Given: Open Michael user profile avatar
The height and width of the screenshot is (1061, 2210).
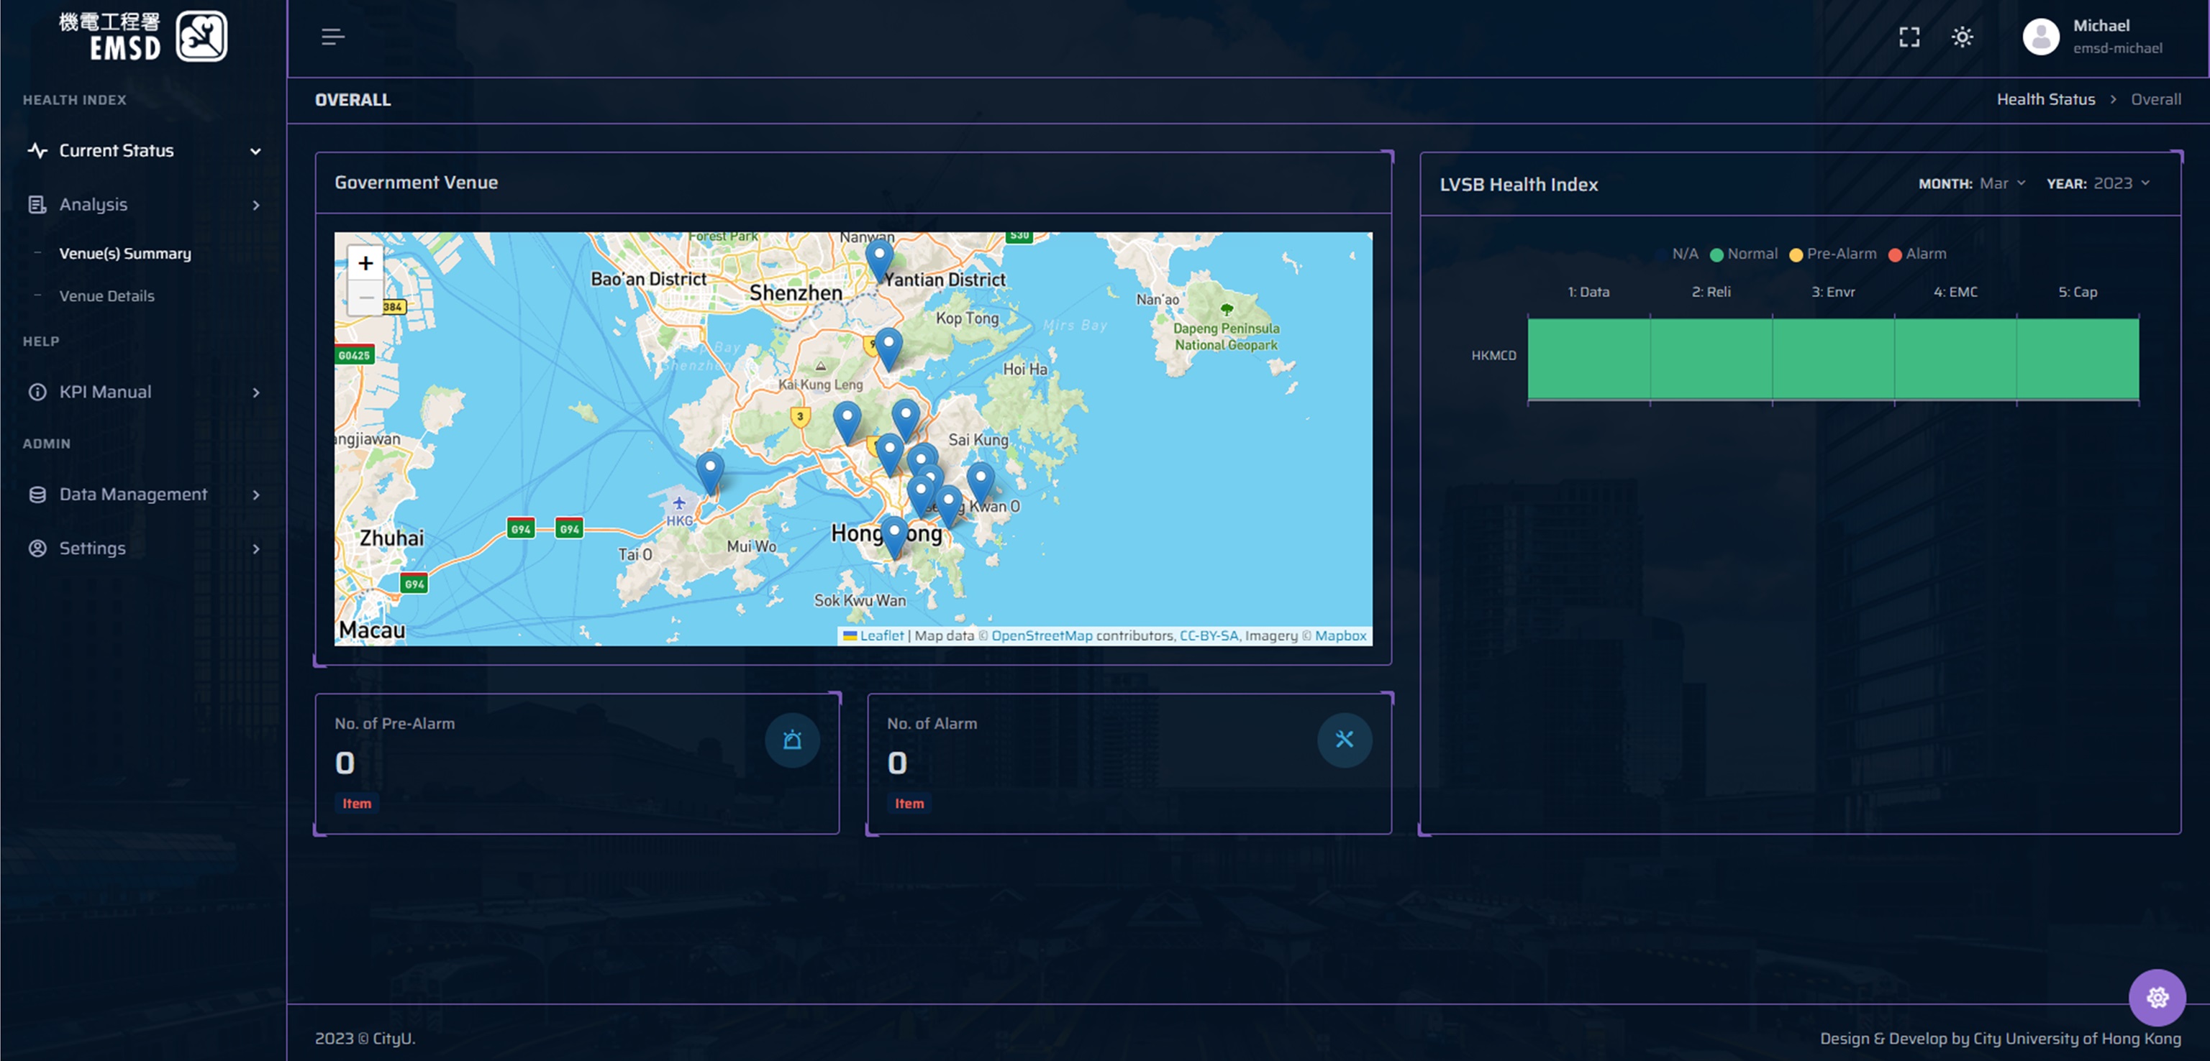Looking at the screenshot, I should click(2041, 37).
